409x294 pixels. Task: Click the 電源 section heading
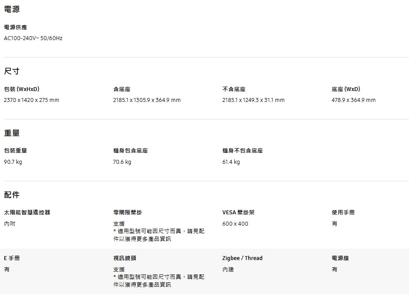12,9
